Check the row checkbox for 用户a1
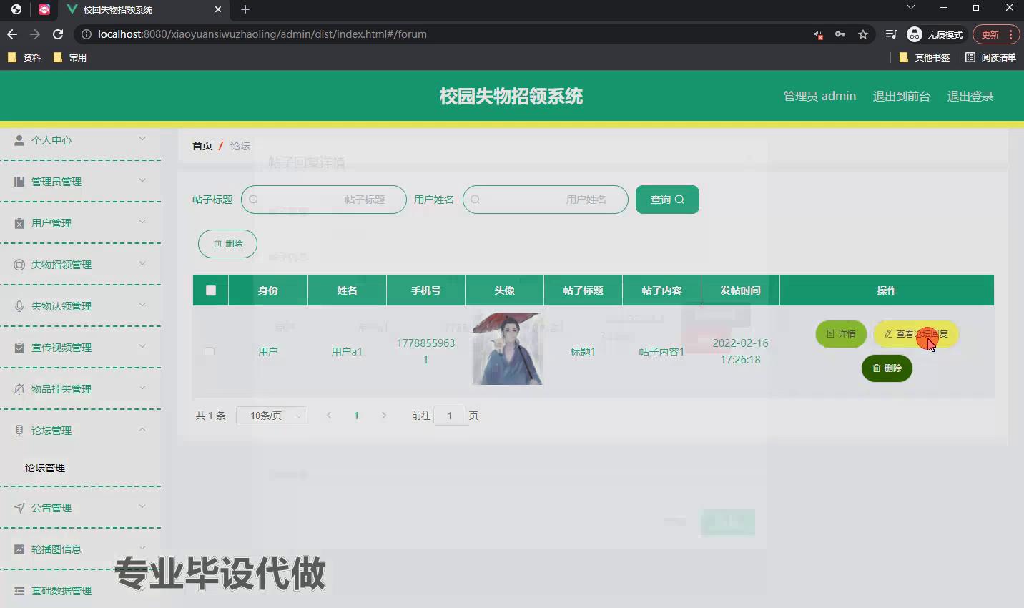The image size is (1024, 608). [210, 352]
